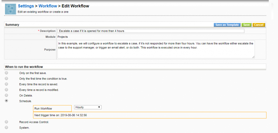Pick 'Every time a record is modified'

(6, 90)
